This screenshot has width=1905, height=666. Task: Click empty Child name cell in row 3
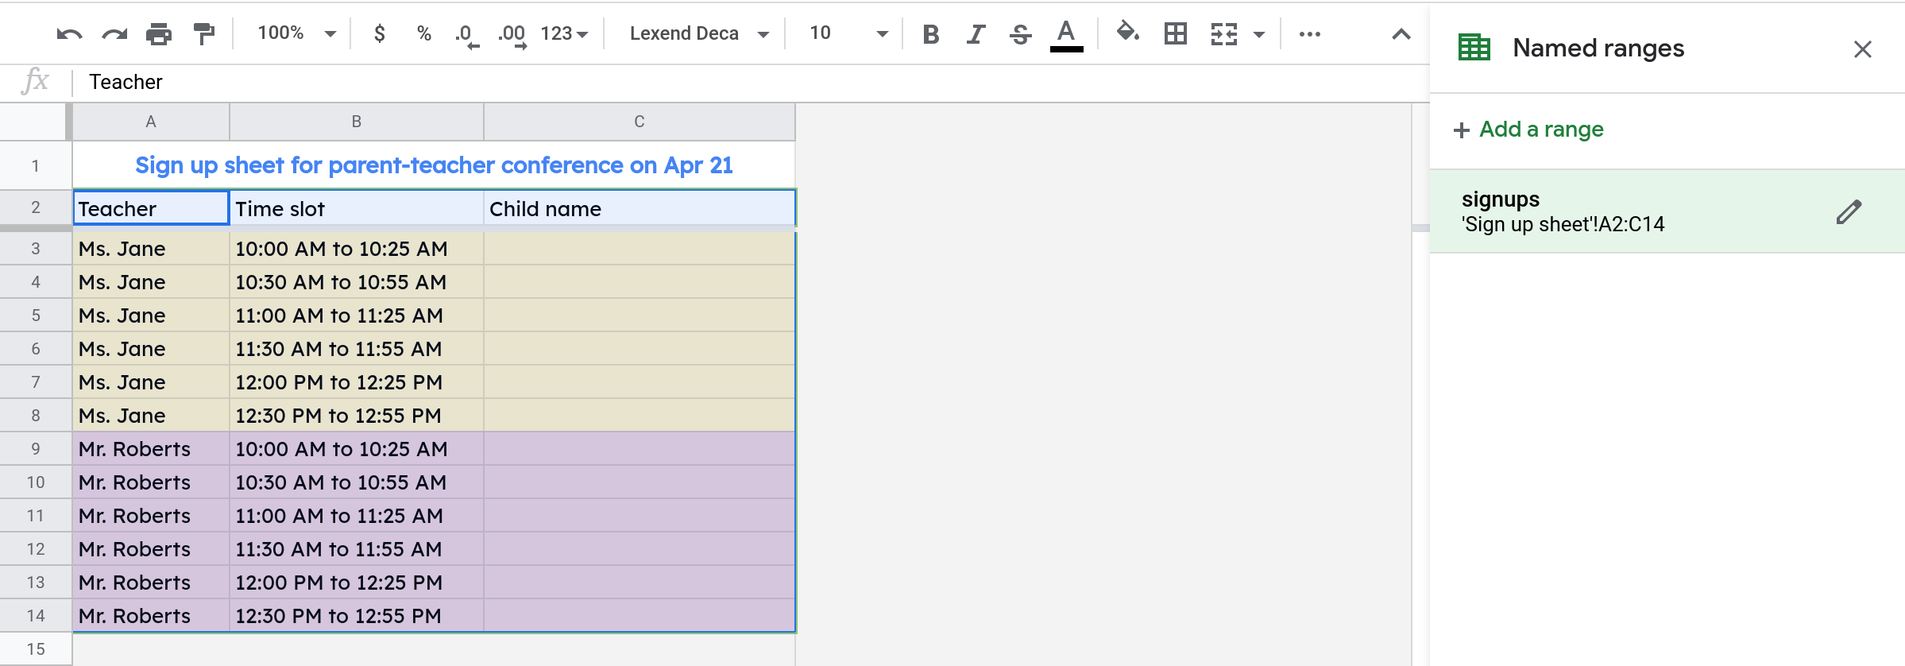pos(640,249)
